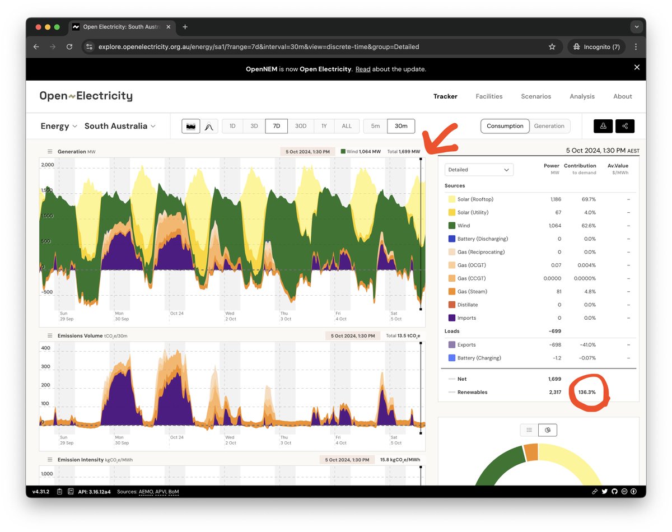Reload the page
Image resolution: width=672 pixels, height=532 pixels.
tap(69, 47)
